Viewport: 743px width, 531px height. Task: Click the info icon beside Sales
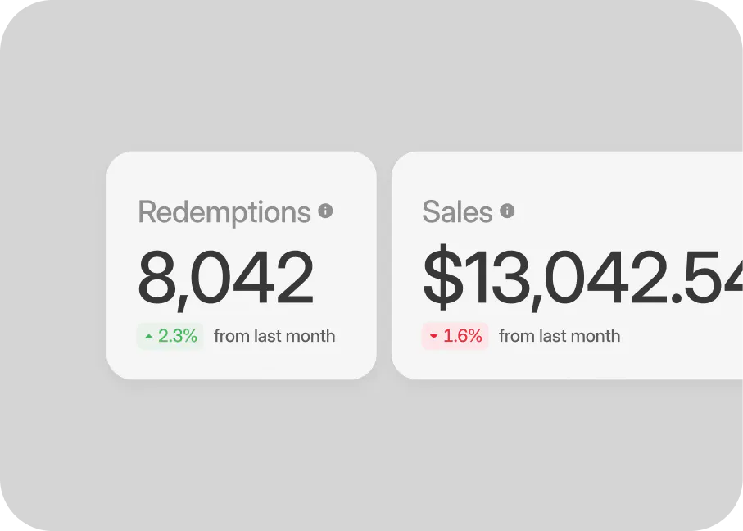507,211
